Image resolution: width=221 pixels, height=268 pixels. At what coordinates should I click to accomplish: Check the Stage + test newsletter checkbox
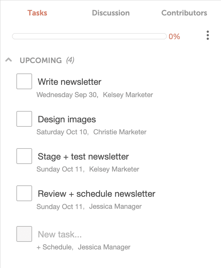24,156
